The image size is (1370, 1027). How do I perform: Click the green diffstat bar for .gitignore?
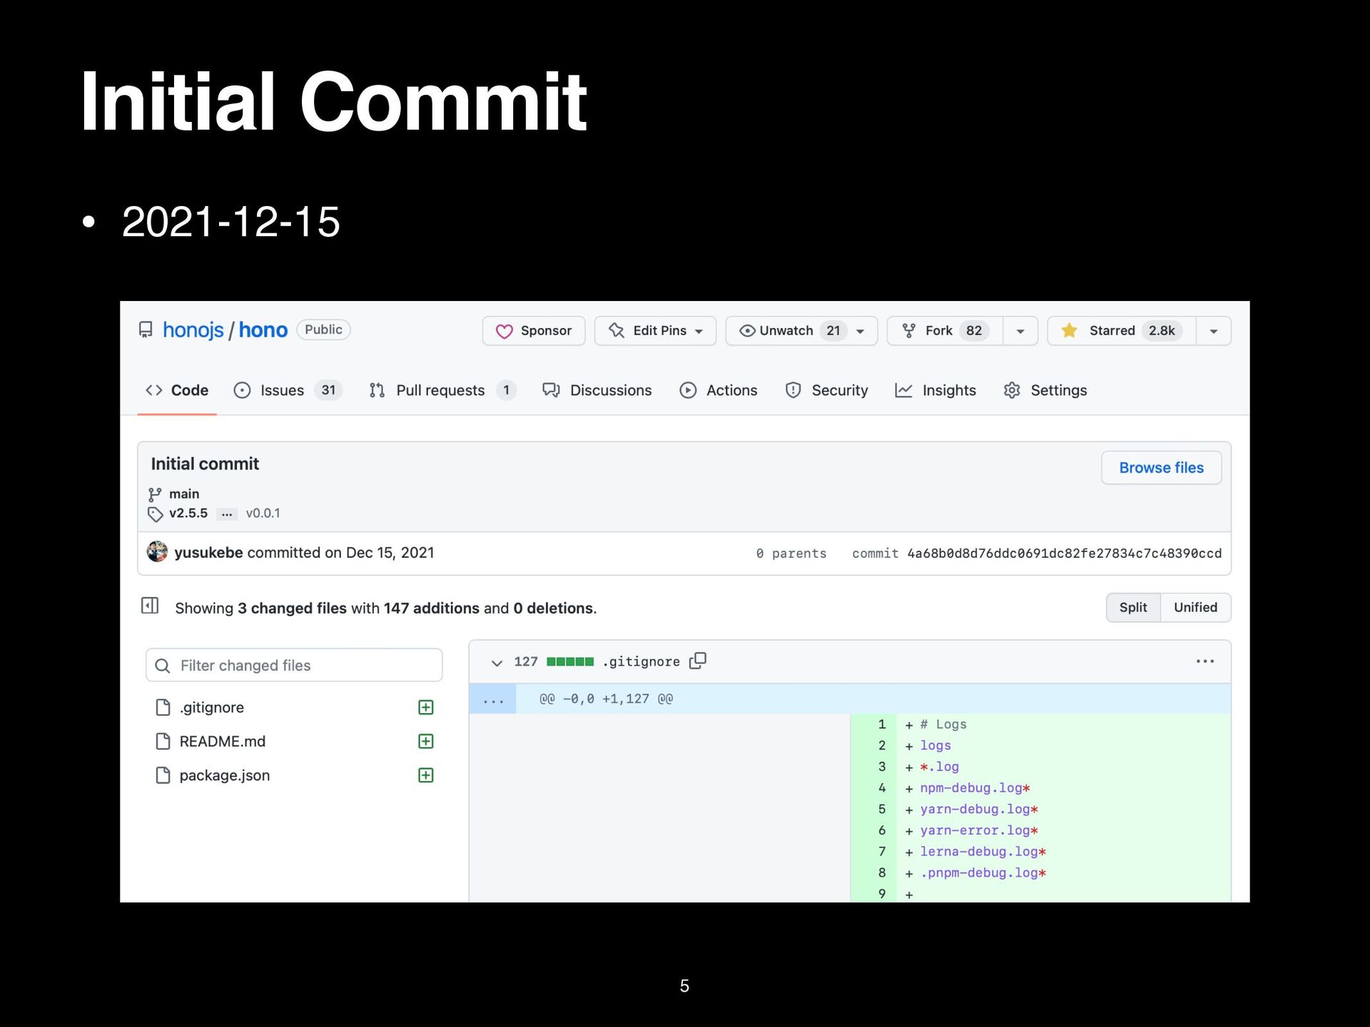pyautogui.click(x=570, y=662)
